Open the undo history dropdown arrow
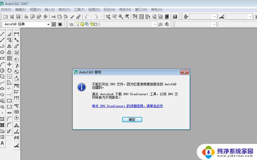 [92, 16]
